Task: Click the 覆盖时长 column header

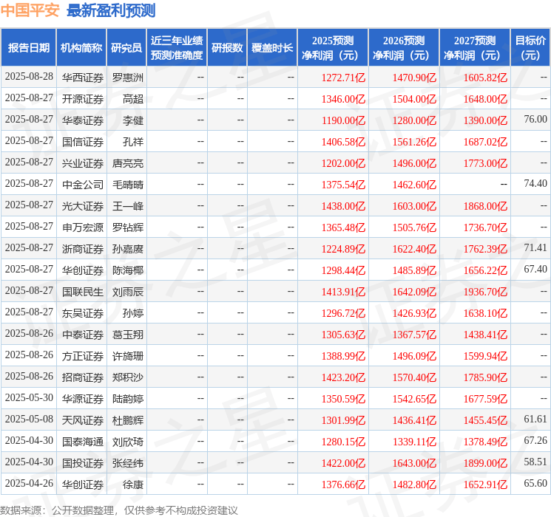Action: click(272, 48)
